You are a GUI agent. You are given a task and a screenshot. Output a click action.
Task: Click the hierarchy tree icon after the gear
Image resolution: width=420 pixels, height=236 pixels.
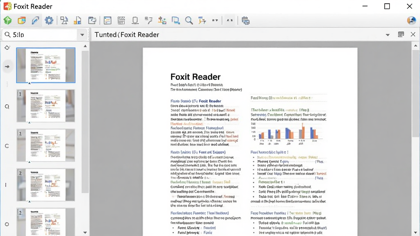tap(64, 20)
